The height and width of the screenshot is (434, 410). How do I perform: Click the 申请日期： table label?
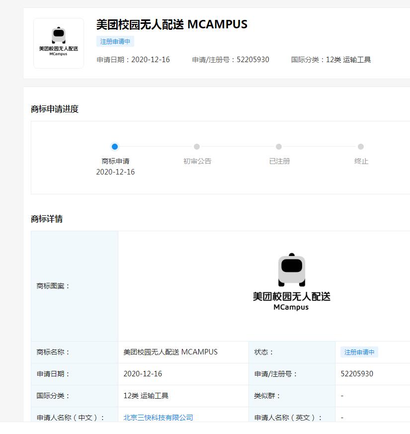pos(53,374)
